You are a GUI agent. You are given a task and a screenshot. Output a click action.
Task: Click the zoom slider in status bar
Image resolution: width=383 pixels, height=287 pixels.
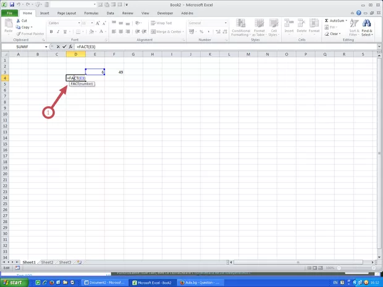(x=356, y=268)
